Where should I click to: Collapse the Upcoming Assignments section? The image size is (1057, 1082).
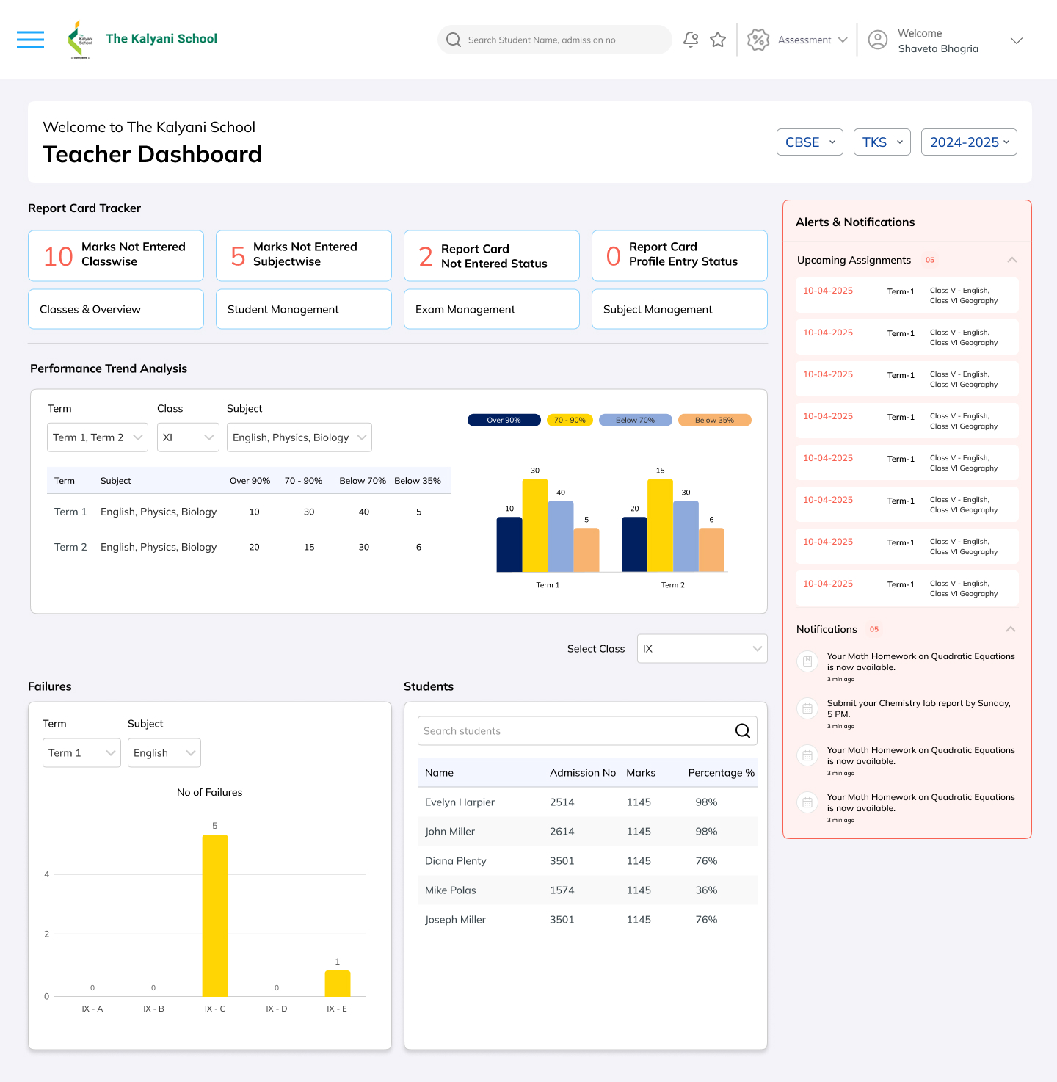(1011, 260)
